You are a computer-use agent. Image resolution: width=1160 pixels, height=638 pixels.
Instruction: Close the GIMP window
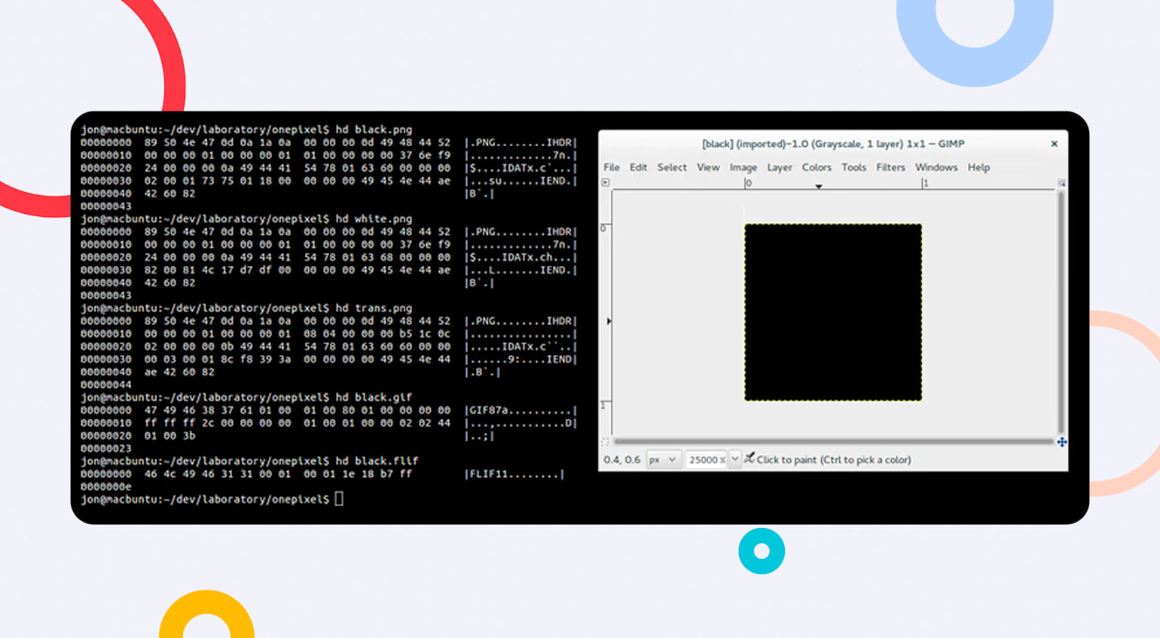pos(1055,143)
